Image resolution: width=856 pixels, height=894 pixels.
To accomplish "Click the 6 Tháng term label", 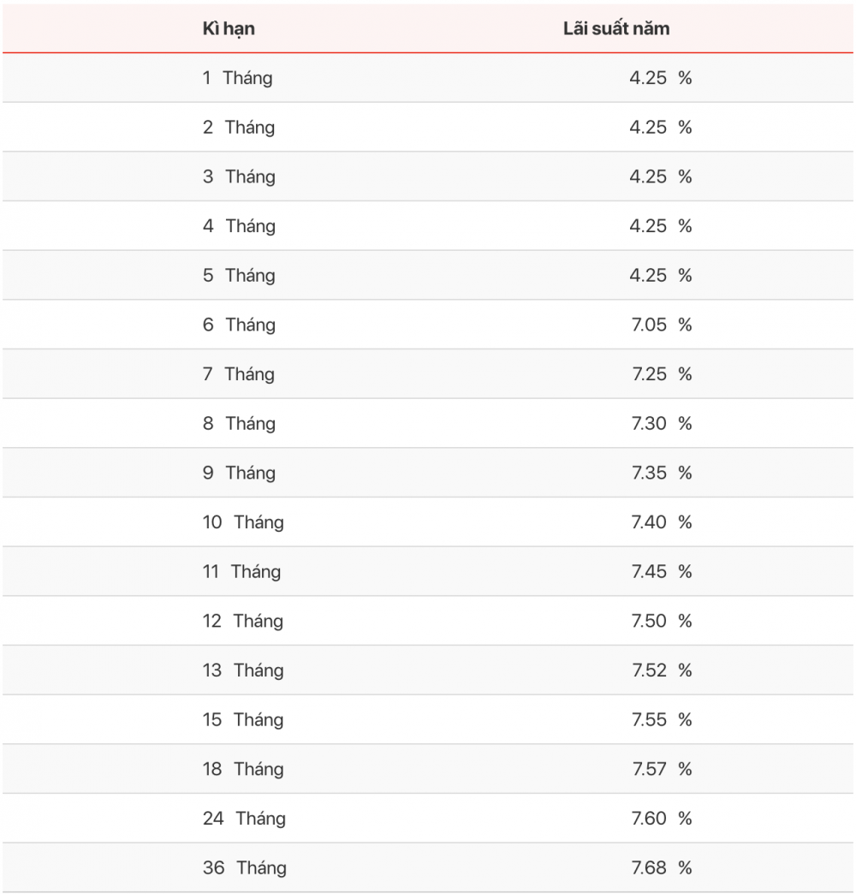I will pyautogui.click(x=239, y=325).
